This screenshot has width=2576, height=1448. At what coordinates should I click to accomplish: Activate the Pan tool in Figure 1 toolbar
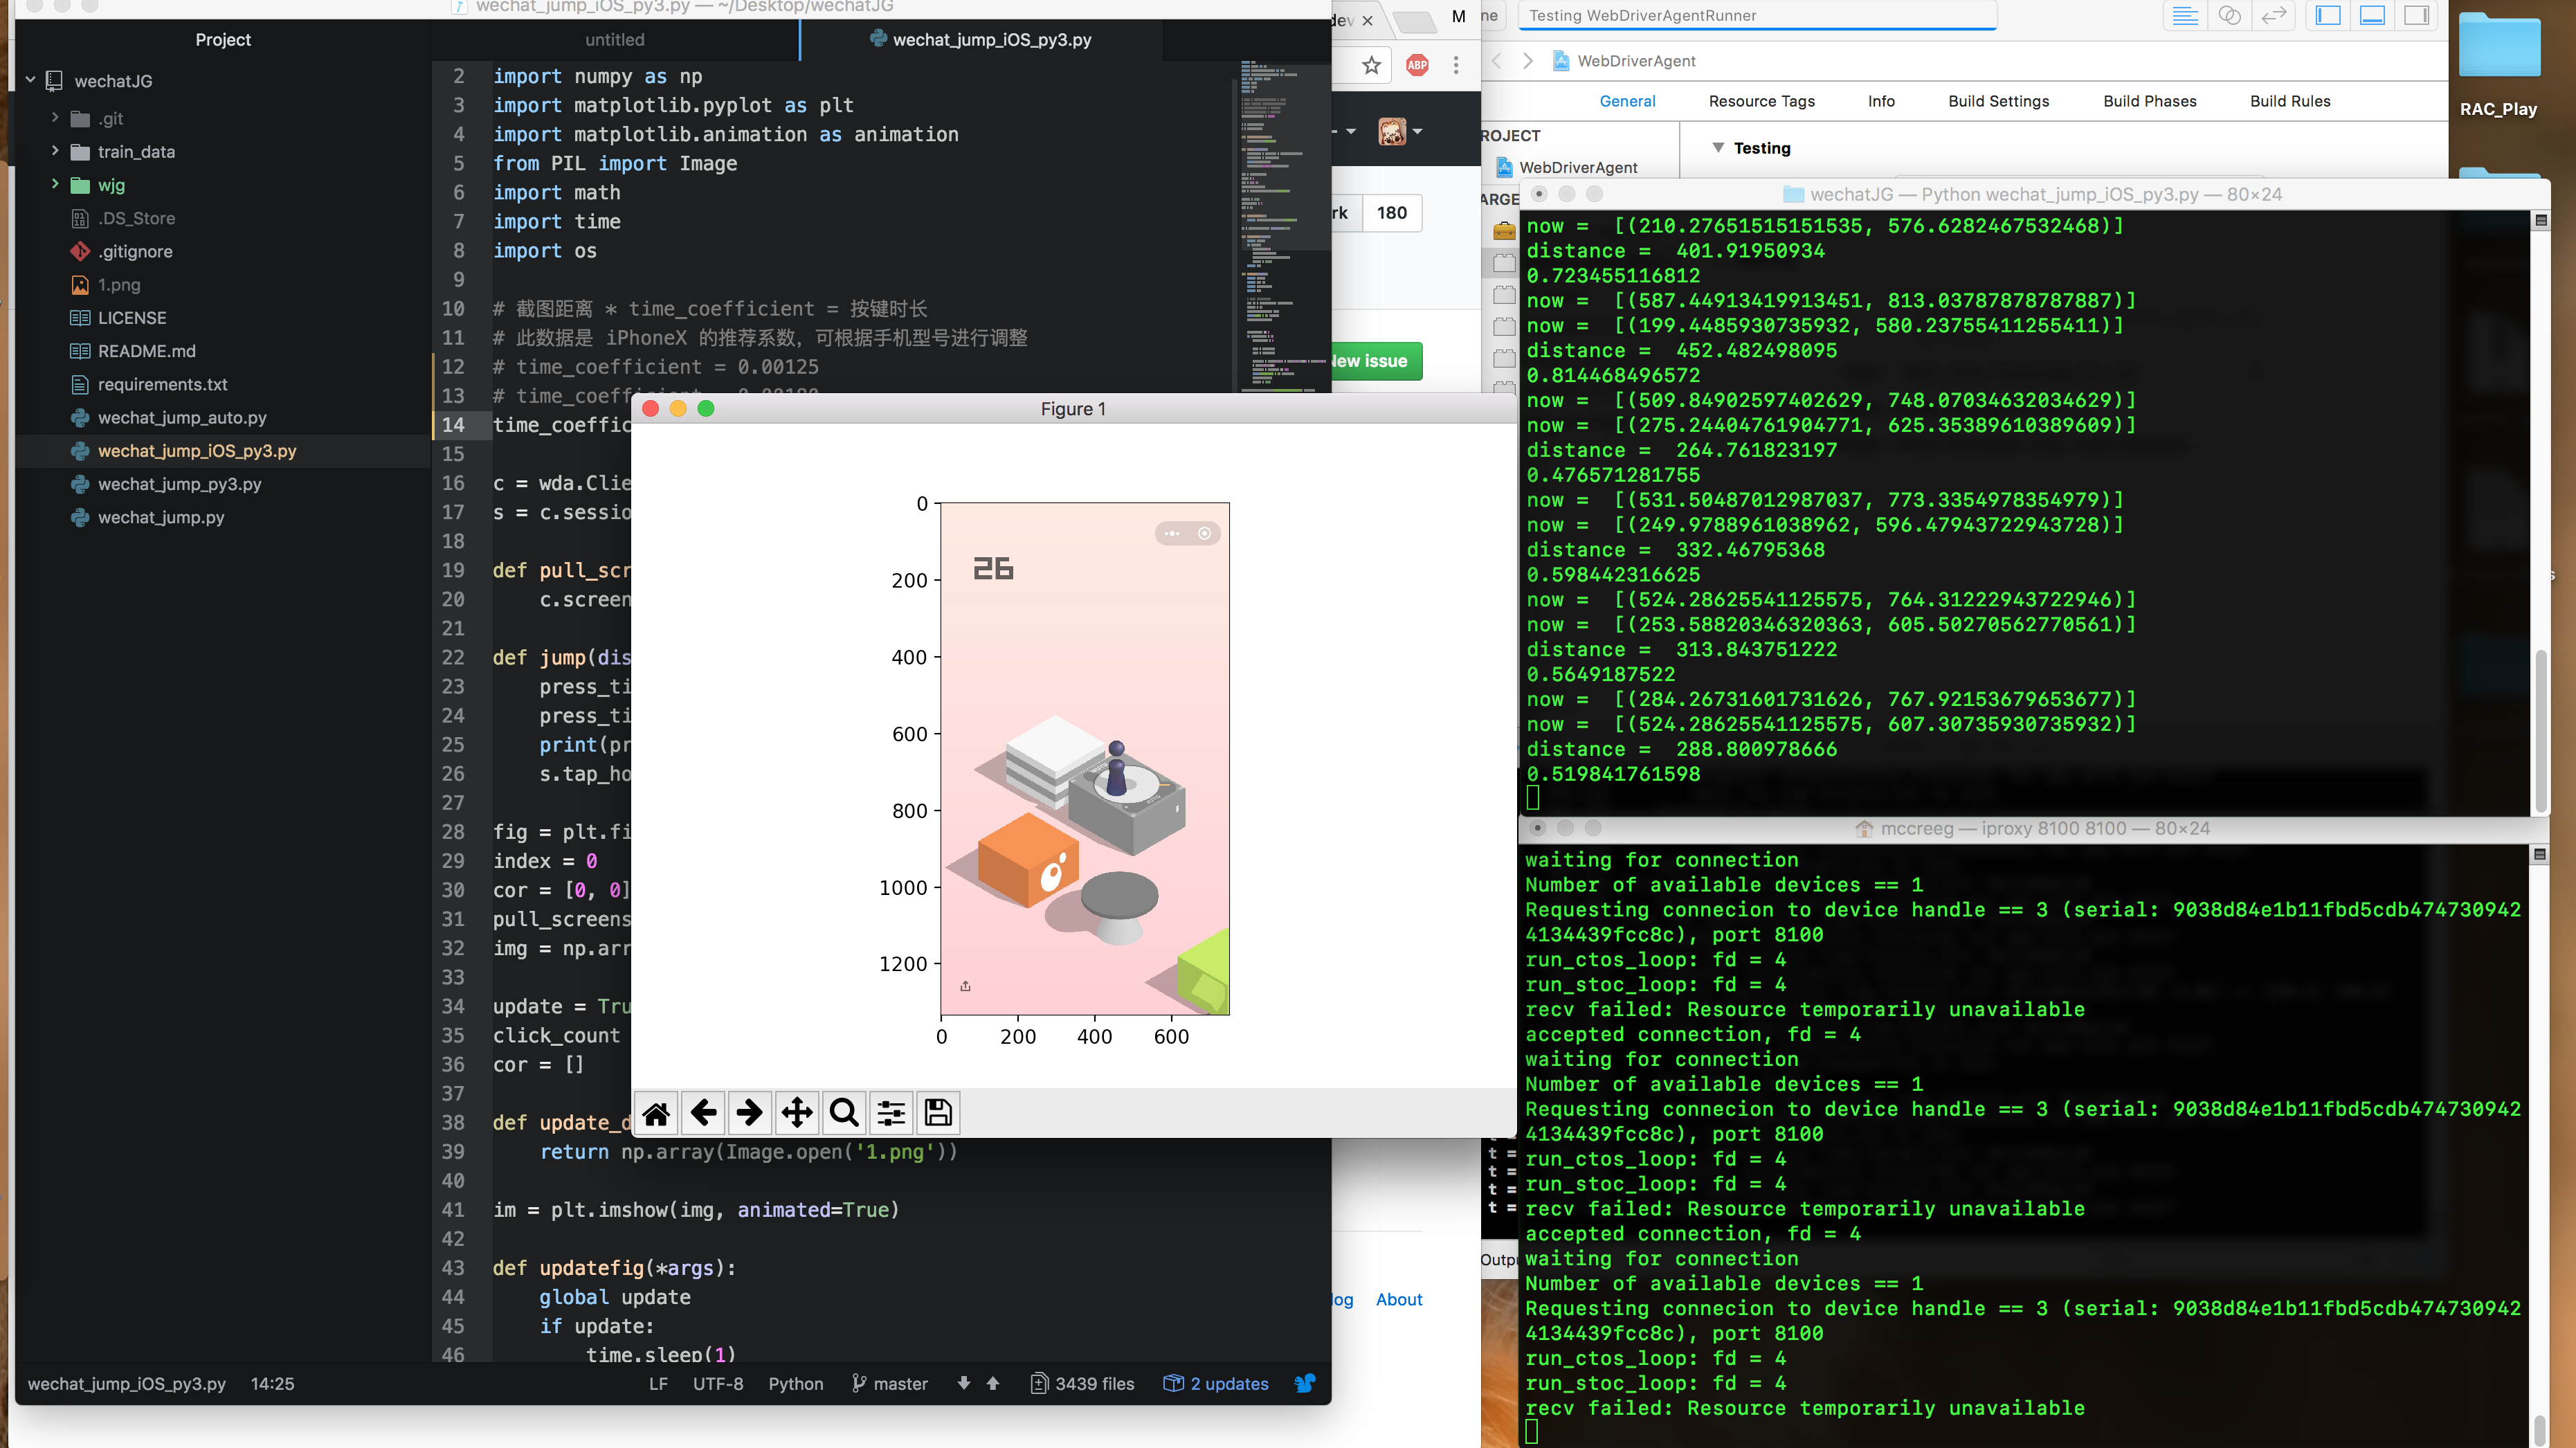pos(797,1112)
